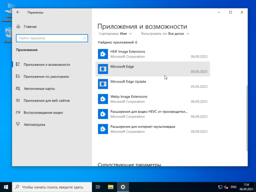Click the magnifier icon in Найти параметр
This screenshot has width=256, height=192.
[x=84, y=38]
